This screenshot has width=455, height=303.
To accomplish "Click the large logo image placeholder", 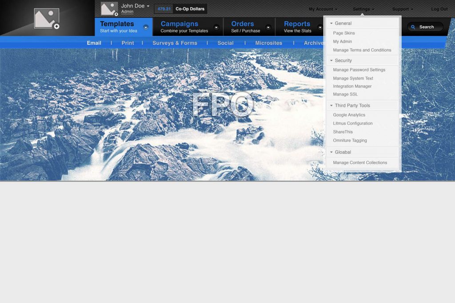I will click(46, 18).
